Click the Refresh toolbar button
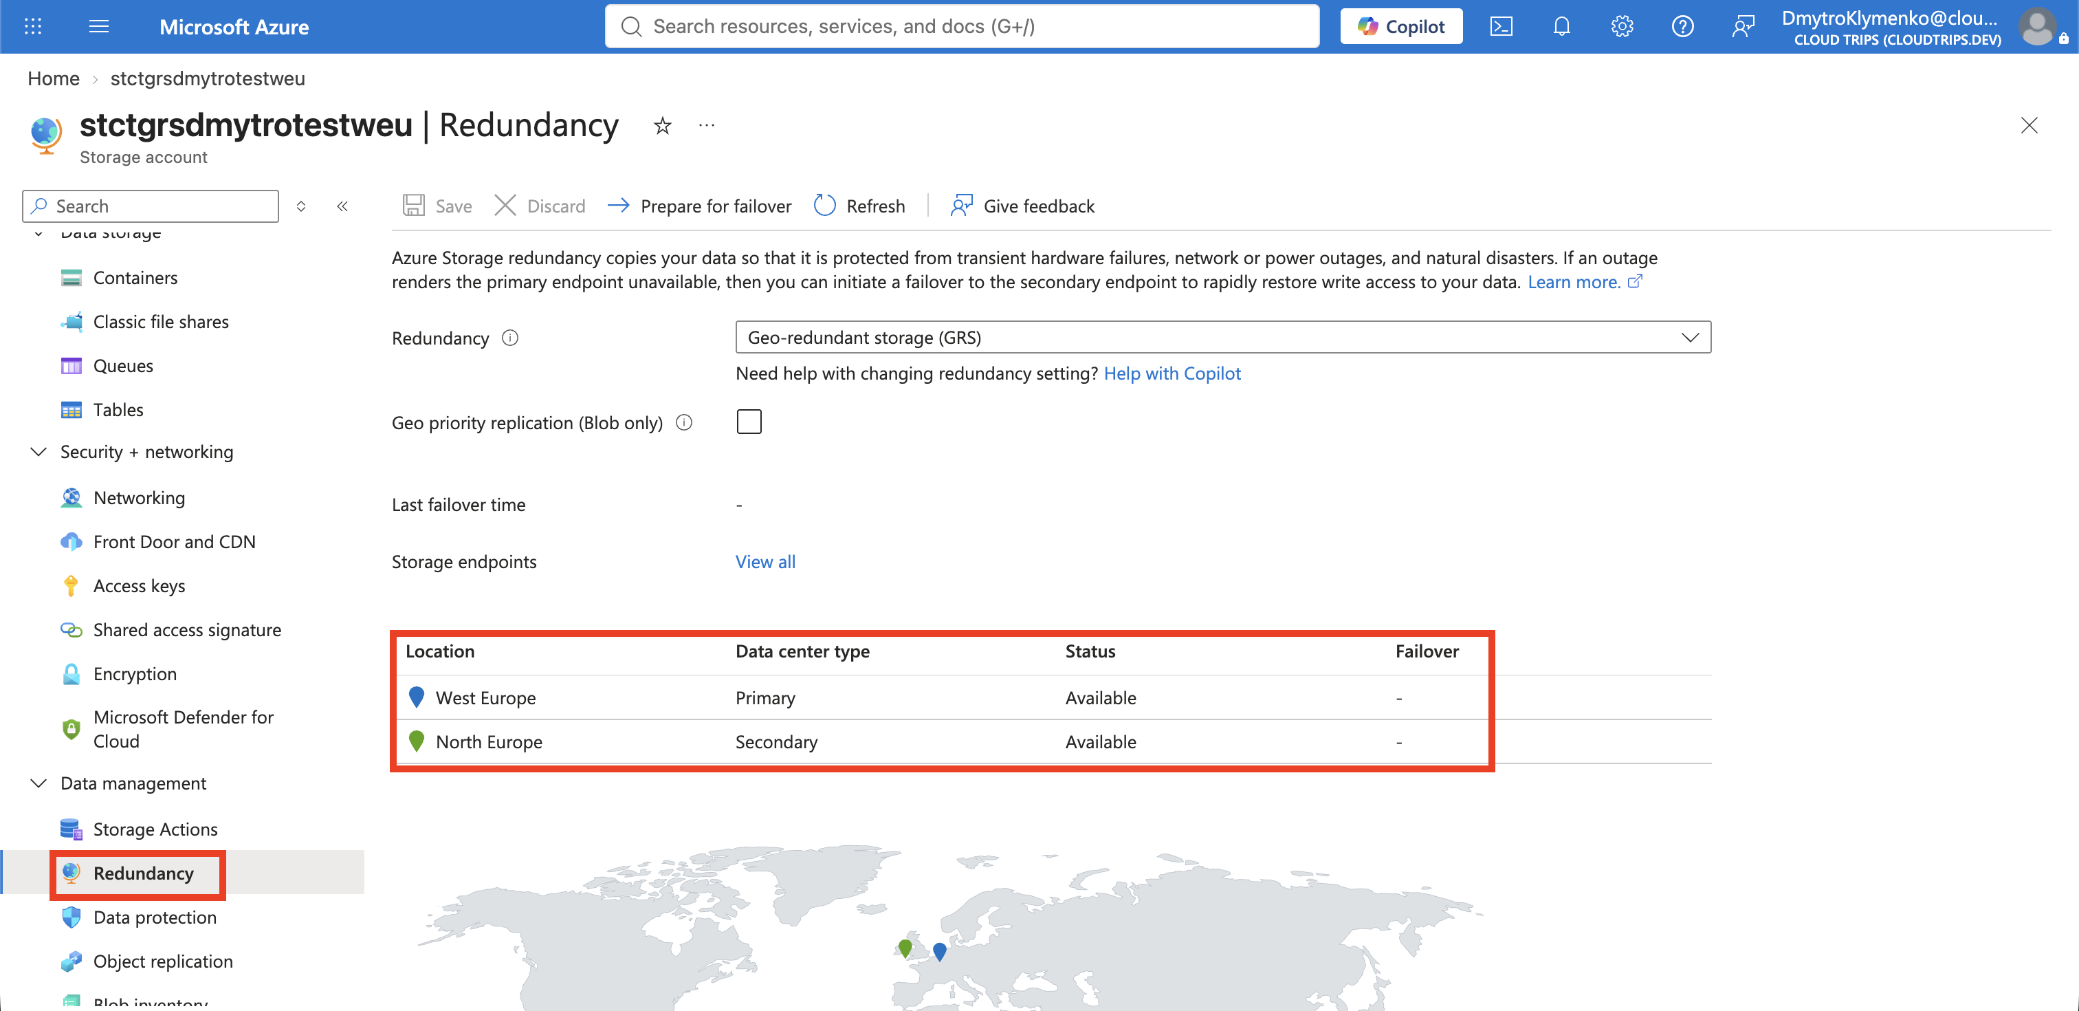This screenshot has height=1011, width=2079. pos(859,206)
